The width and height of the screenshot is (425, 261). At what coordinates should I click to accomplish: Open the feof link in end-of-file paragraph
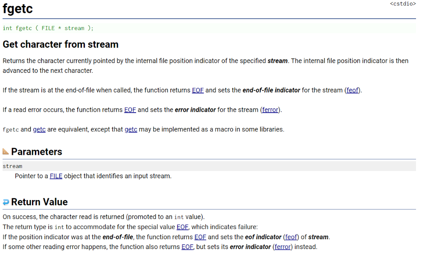[x=352, y=90]
